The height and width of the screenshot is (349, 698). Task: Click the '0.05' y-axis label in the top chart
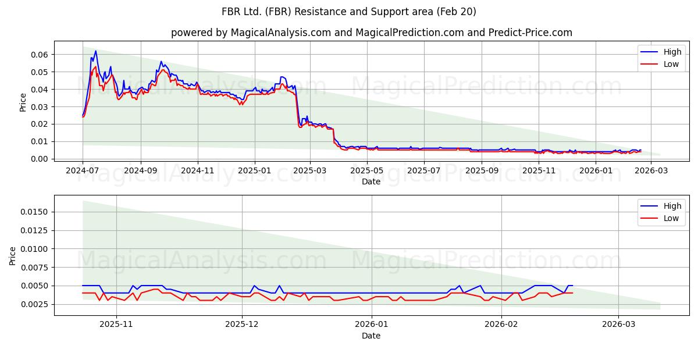[40, 72]
